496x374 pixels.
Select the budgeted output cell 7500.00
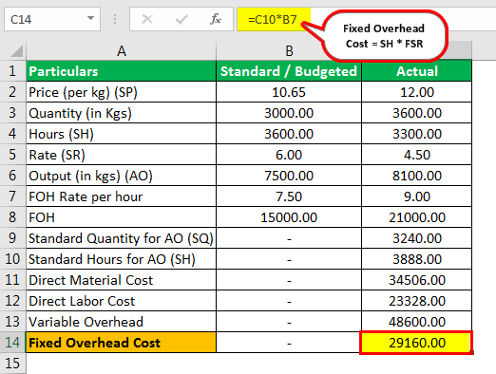coord(289,176)
